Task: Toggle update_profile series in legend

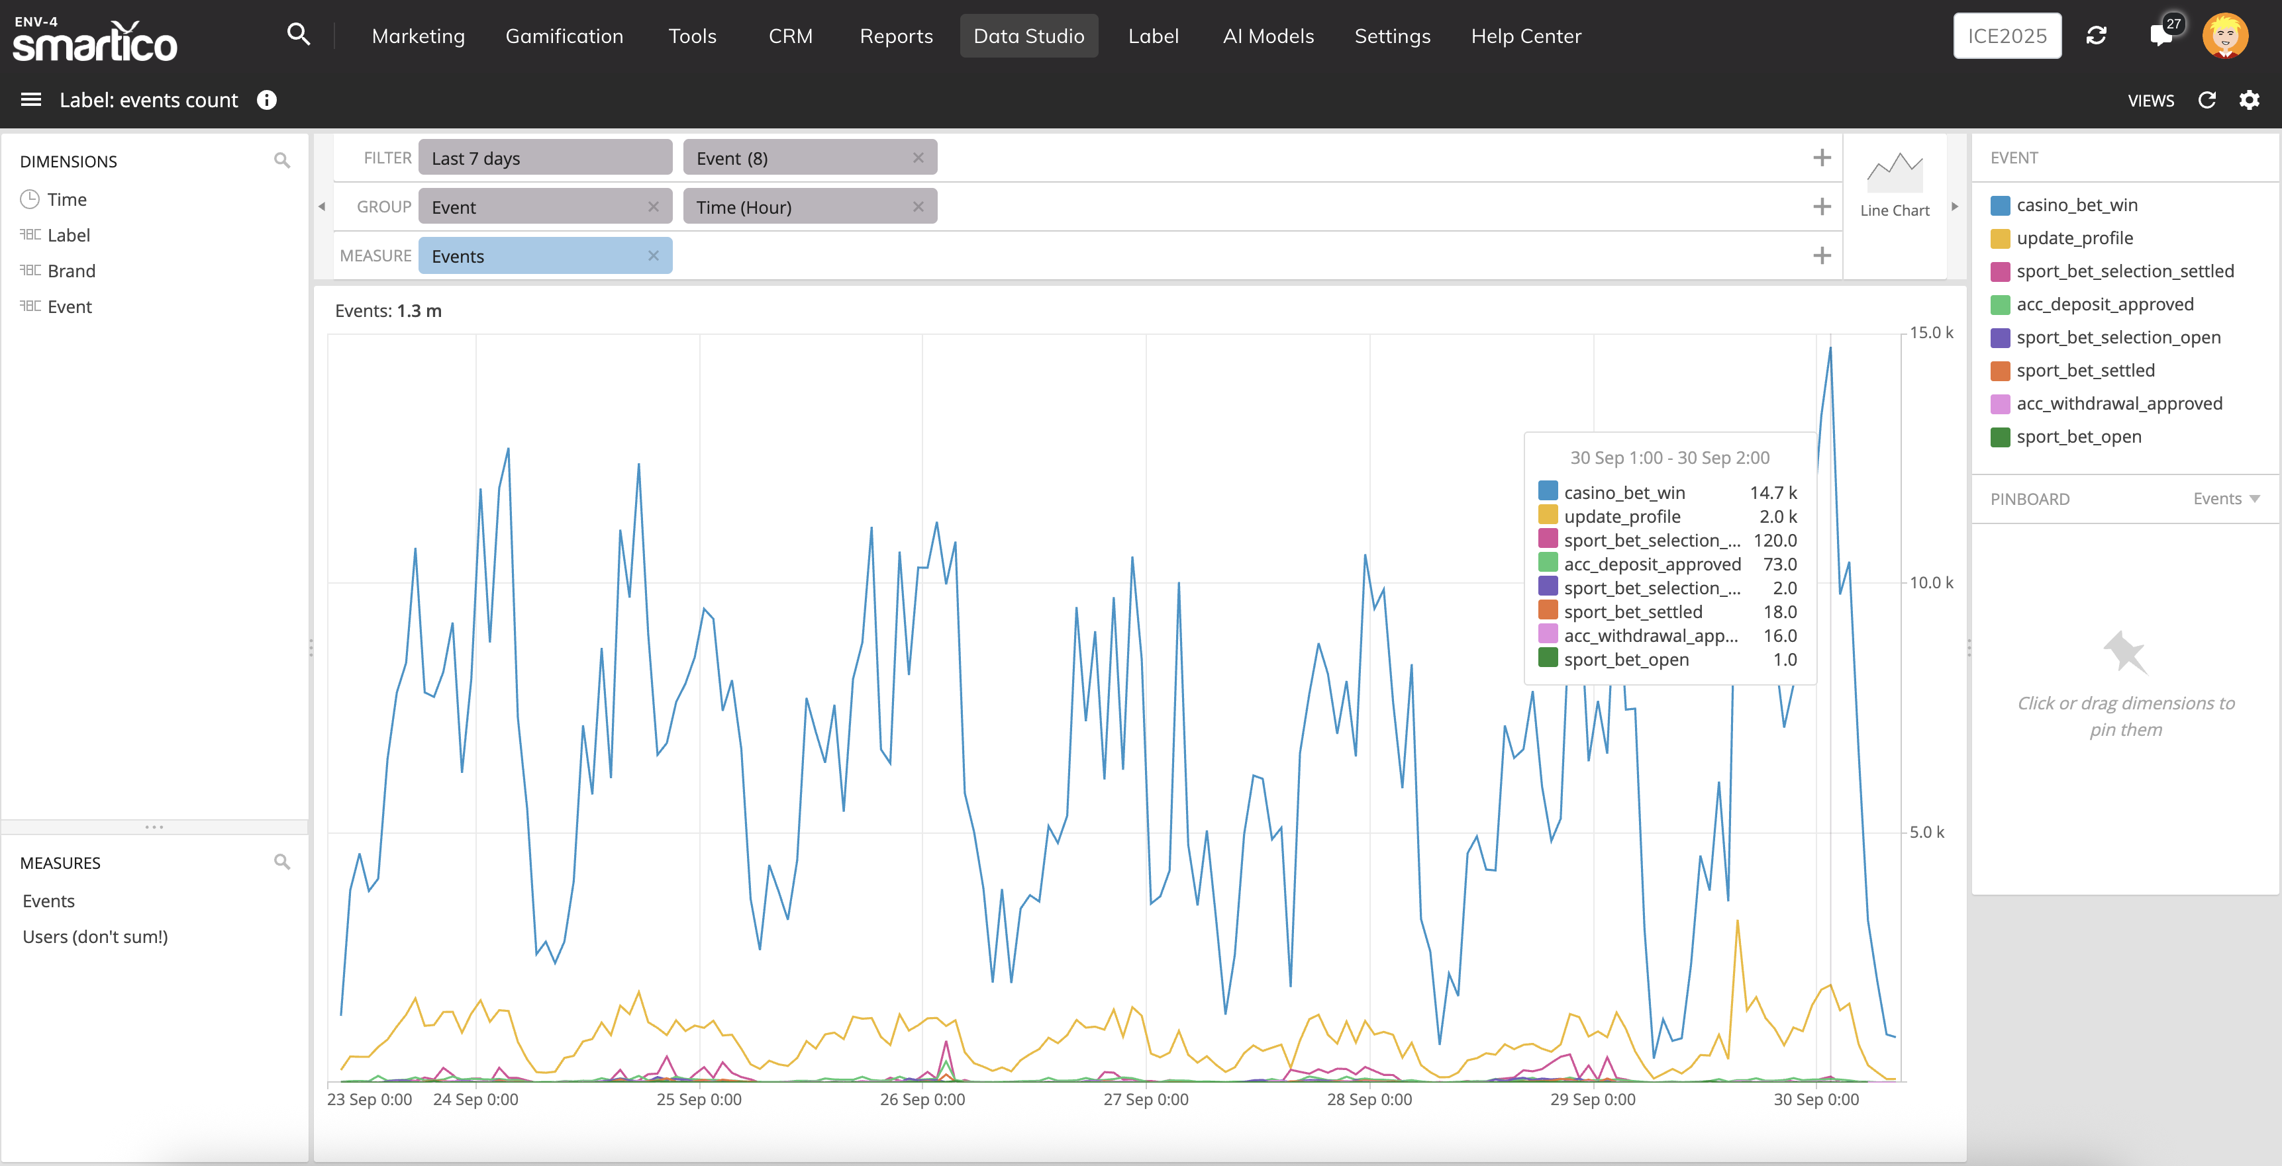Action: click(x=2074, y=238)
